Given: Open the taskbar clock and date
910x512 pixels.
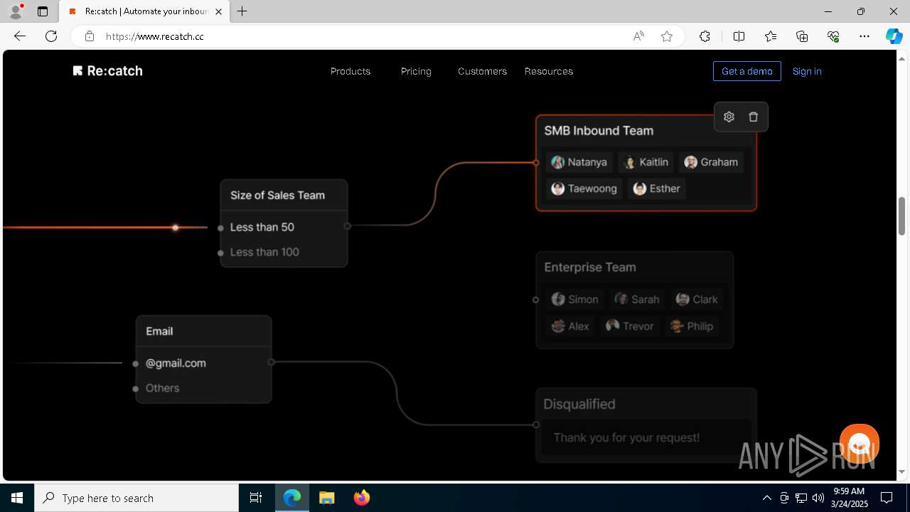Looking at the screenshot, I should (x=850, y=498).
